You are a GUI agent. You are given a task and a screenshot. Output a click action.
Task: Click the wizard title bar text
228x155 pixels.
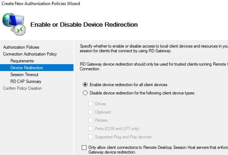pyautogui.click(x=40, y=4)
